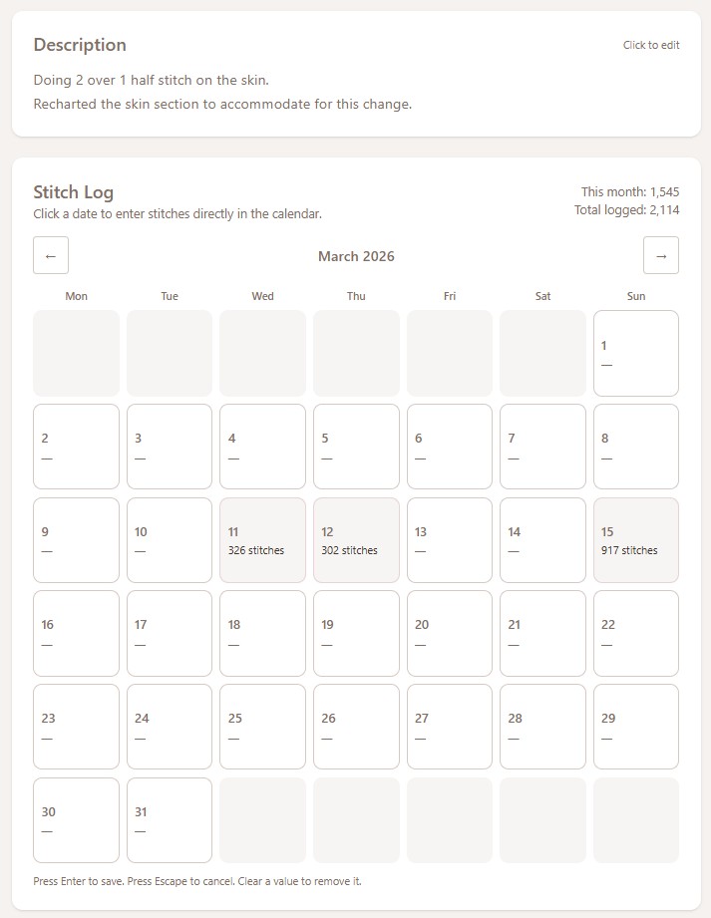Click the March 14 calendar day
The height and width of the screenshot is (918, 711).
point(542,540)
